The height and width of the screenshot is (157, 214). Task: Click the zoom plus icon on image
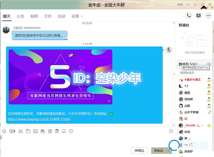(x=109, y=101)
